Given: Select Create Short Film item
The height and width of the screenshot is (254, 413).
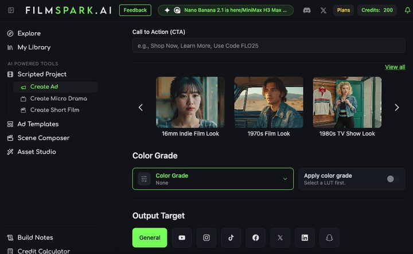Looking at the screenshot, I should [x=55, y=110].
